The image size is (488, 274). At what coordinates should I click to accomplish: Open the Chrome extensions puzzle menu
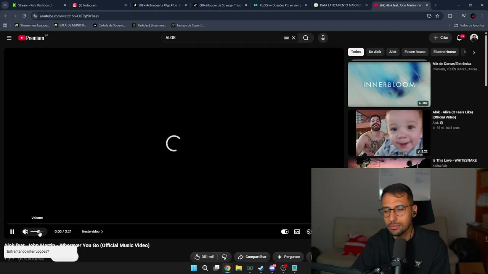[x=450, y=16]
